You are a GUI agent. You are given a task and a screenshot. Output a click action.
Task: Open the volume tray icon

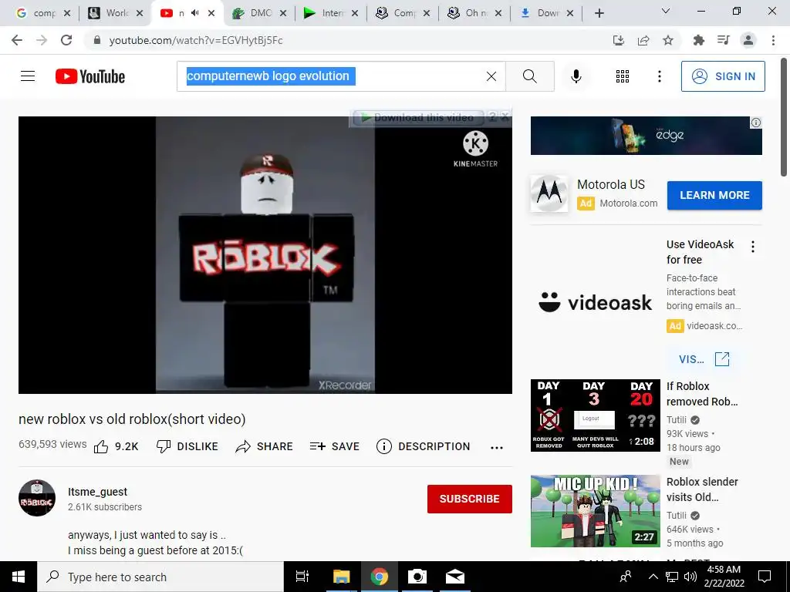click(x=690, y=577)
